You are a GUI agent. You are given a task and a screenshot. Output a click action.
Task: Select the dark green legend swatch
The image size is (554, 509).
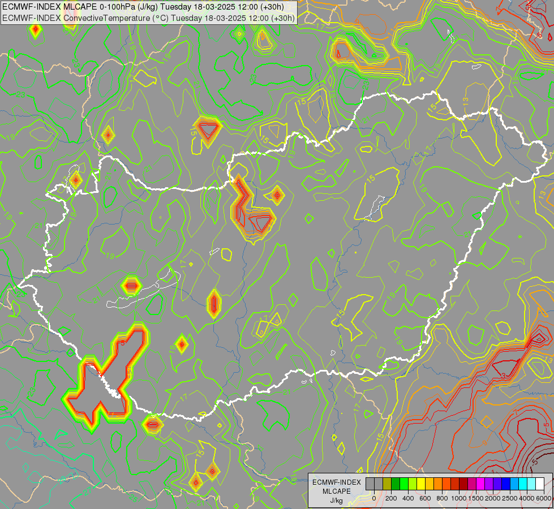coord(396,484)
